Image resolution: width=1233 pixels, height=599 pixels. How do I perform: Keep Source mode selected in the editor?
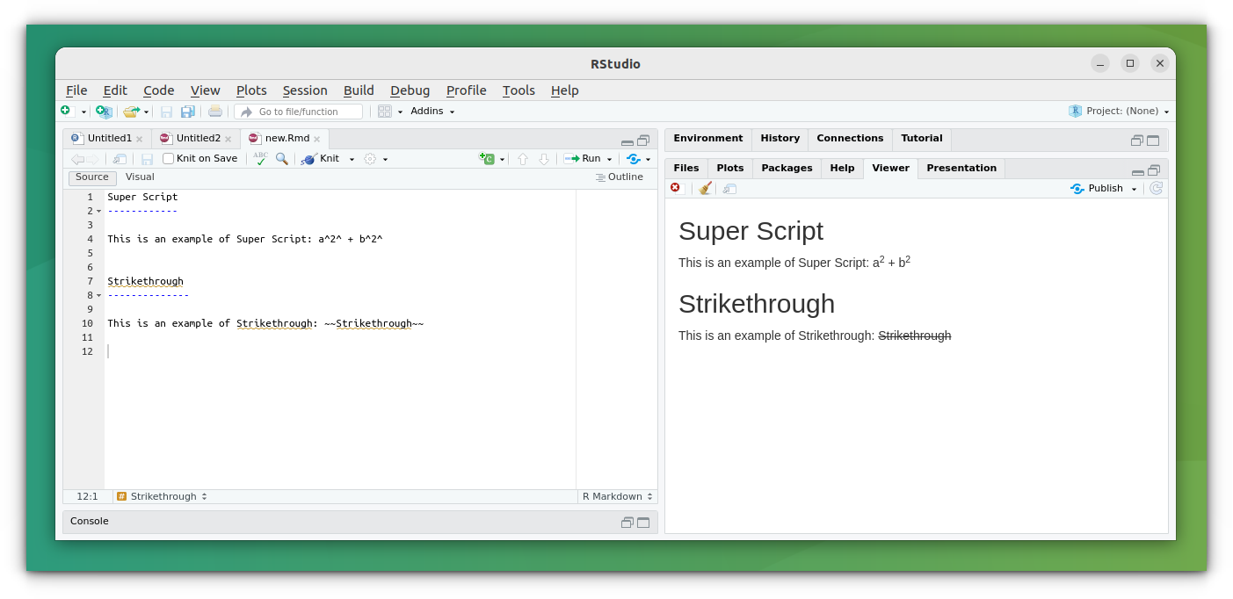click(x=91, y=177)
